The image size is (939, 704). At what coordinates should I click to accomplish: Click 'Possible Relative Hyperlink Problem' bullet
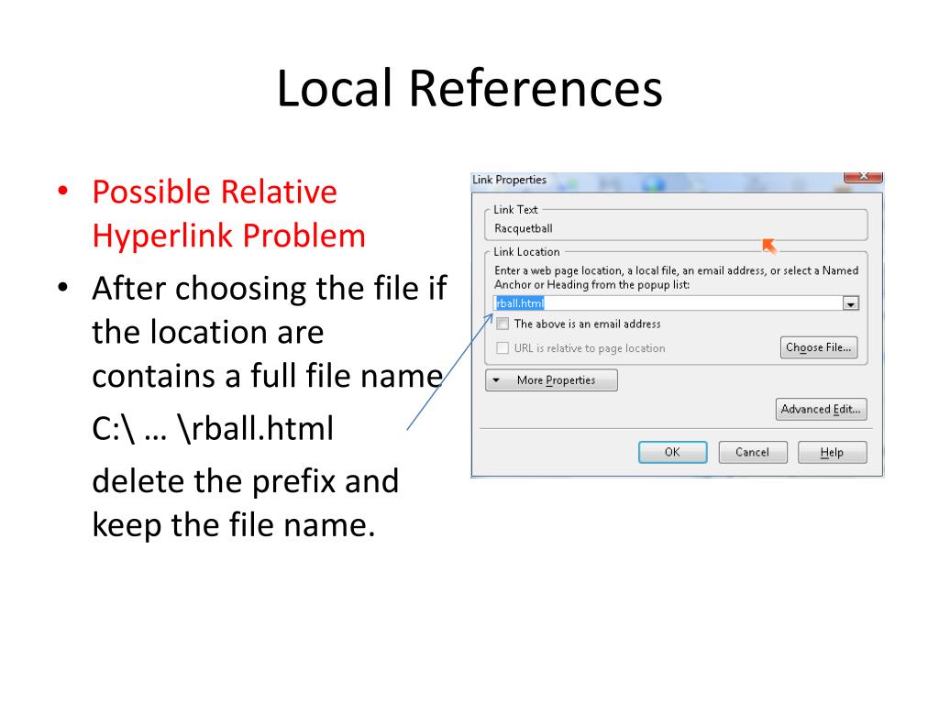[228, 213]
